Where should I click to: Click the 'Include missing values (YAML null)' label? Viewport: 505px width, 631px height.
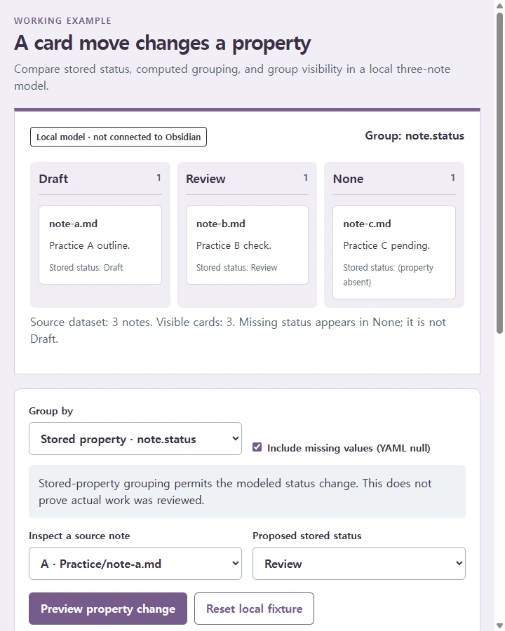(x=349, y=448)
